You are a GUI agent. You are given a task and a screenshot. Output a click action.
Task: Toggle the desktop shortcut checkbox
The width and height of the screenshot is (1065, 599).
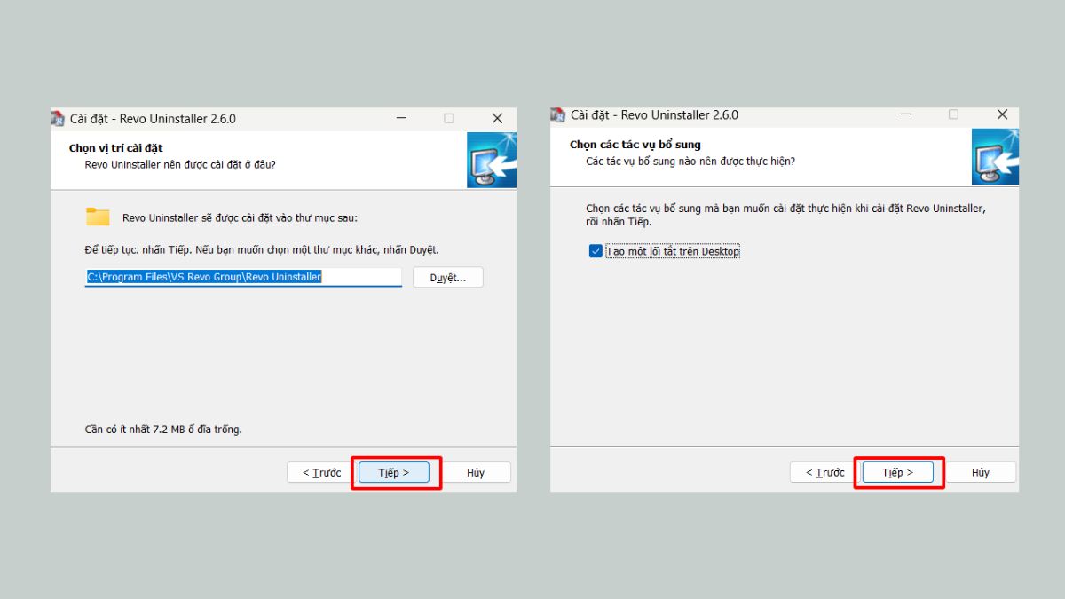click(596, 251)
